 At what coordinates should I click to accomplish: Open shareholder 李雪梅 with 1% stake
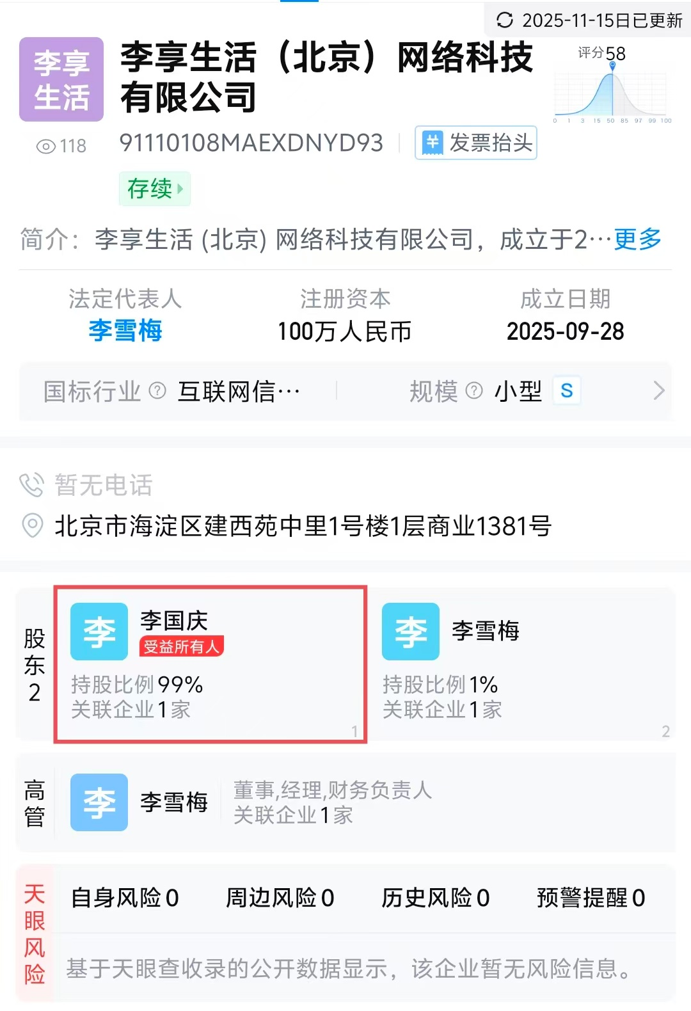485,632
